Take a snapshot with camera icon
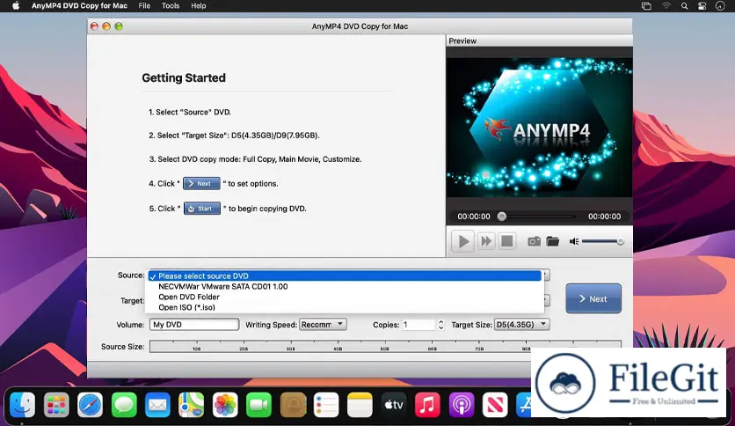This screenshot has width=735, height=426. pos(534,241)
